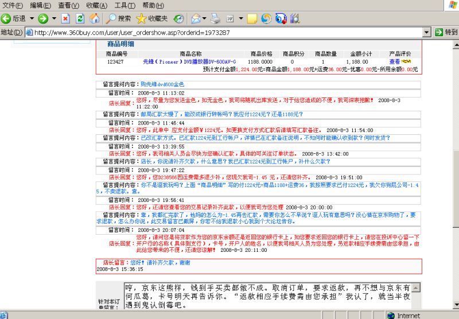Image resolution: width=459 pixels, height=319 pixels.
Task: Refresh the page using toolbar icon
Action: [x=80, y=18]
